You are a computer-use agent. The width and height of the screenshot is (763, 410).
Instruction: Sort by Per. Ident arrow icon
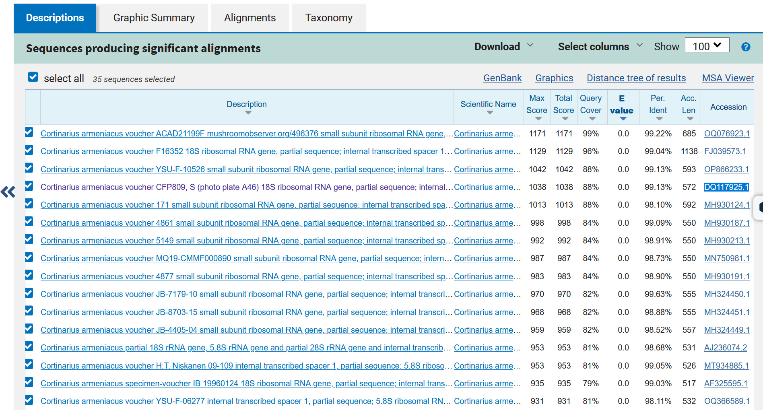[659, 119]
